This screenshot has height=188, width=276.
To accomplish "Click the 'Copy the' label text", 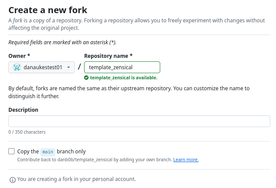I will point(28,151).
